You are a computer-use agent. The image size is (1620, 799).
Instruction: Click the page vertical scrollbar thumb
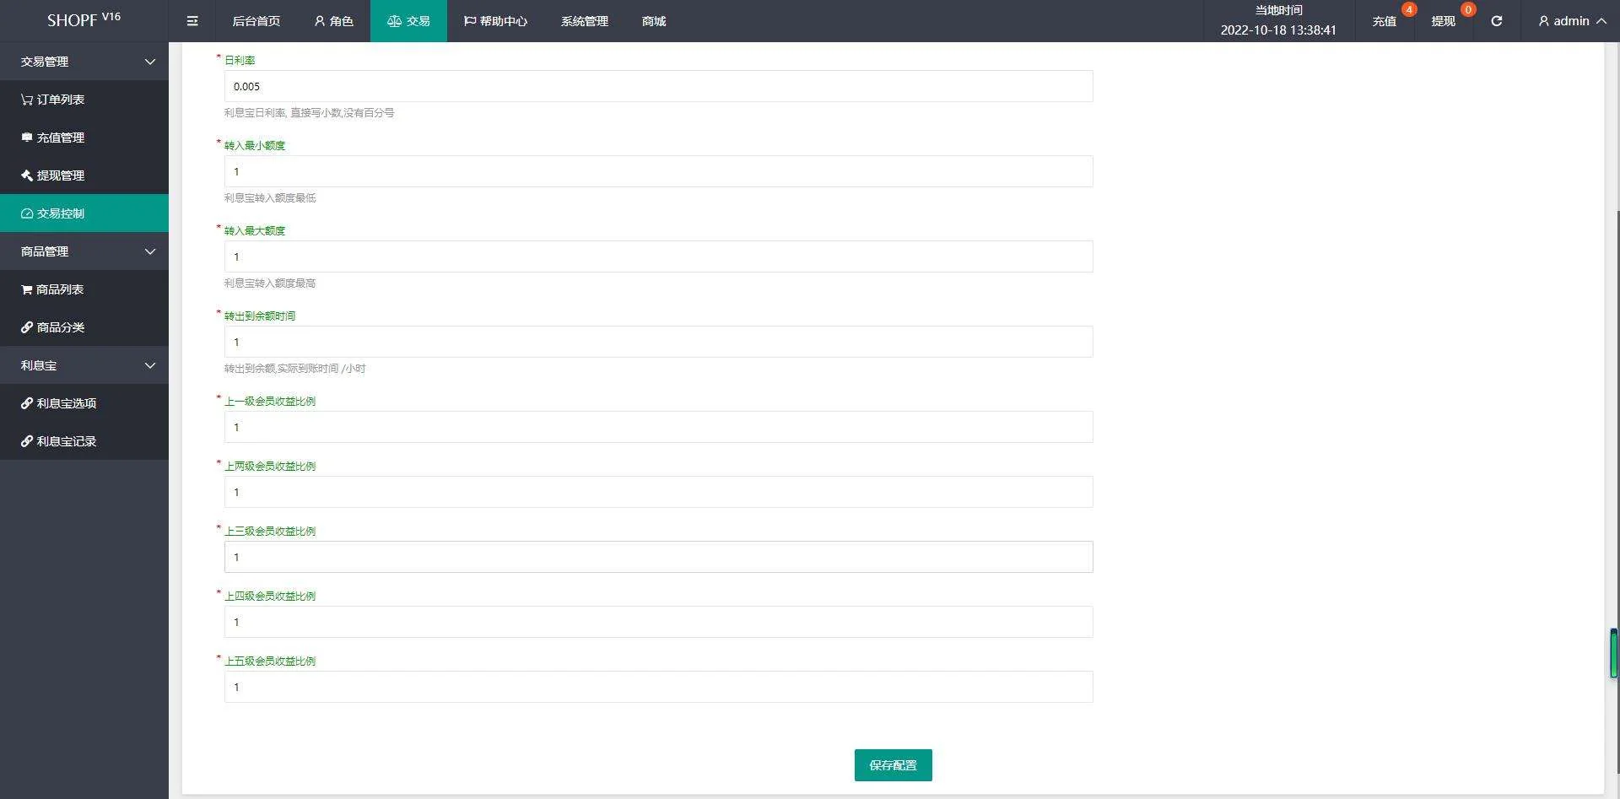[1613, 653]
